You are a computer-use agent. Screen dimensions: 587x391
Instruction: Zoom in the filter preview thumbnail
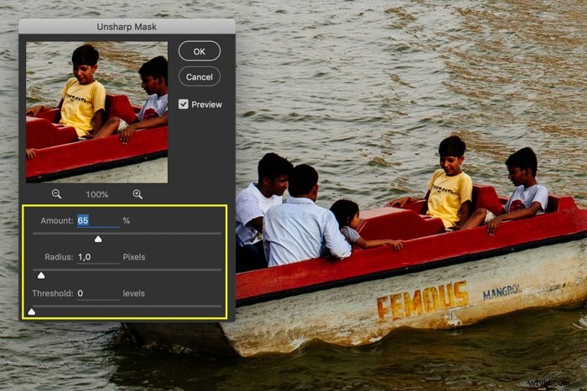coord(138,194)
